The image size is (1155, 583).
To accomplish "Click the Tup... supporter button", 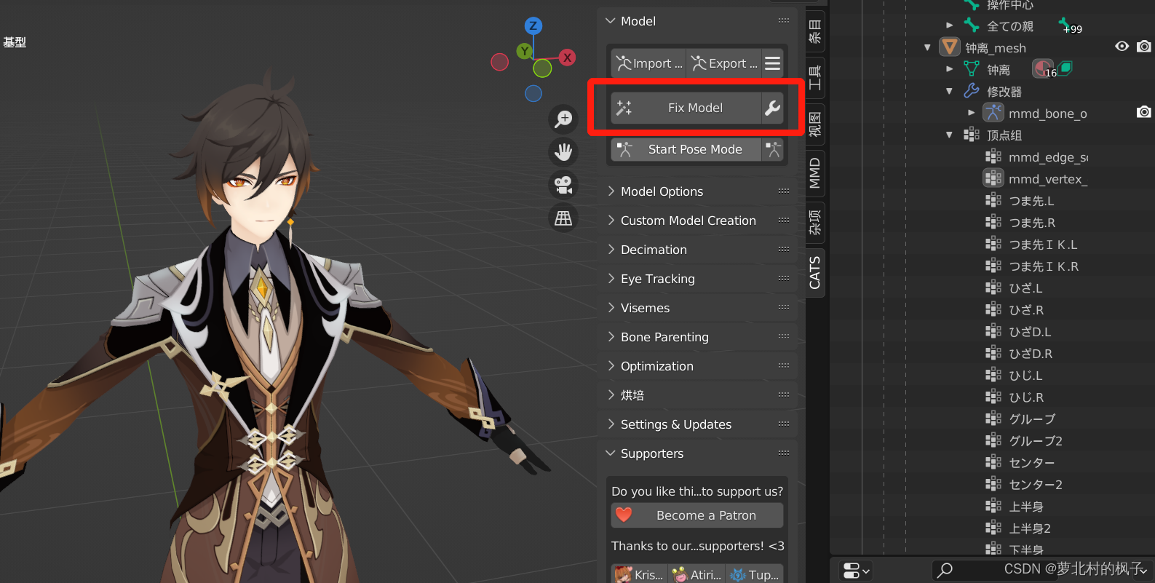I will pos(755,574).
